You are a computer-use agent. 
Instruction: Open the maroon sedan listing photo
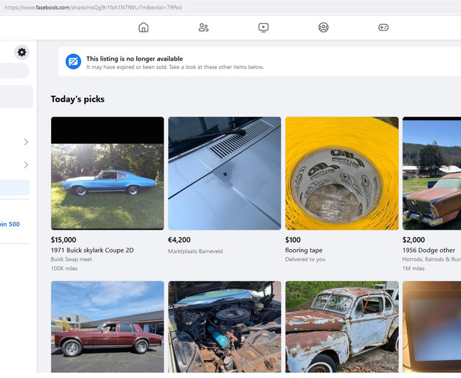107,327
